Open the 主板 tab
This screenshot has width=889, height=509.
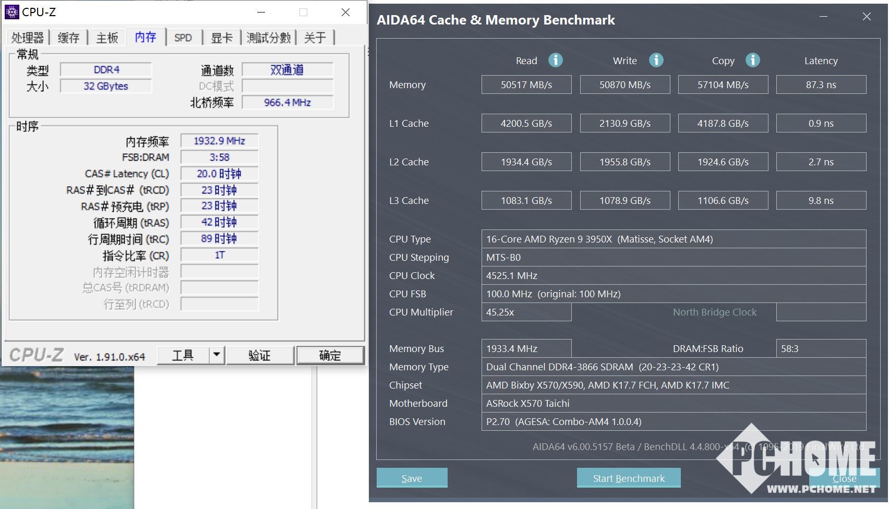point(107,38)
